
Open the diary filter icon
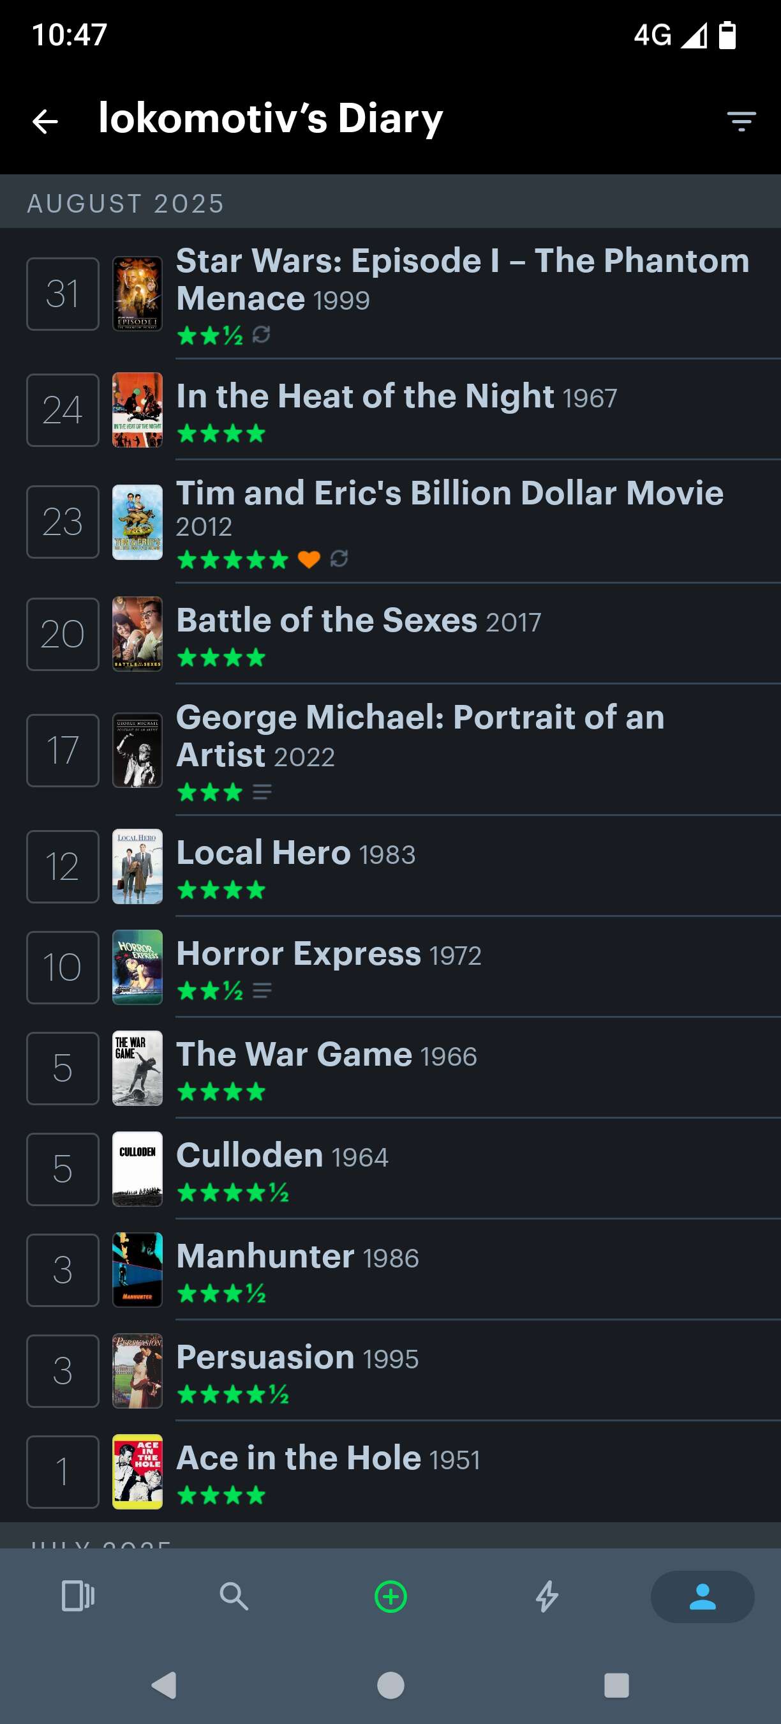coord(741,121)
